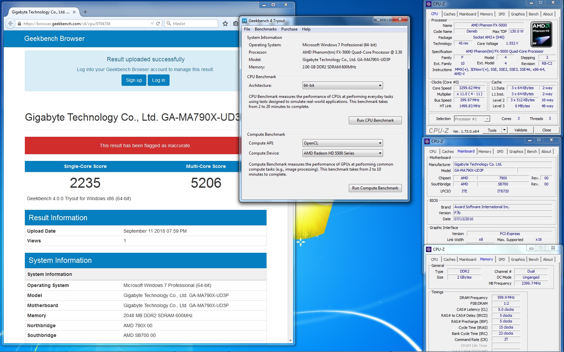Click the Core Speed 3299.62 MHz value
The height and width of the screenshot is (352, 564).
(x=470, y=88)
